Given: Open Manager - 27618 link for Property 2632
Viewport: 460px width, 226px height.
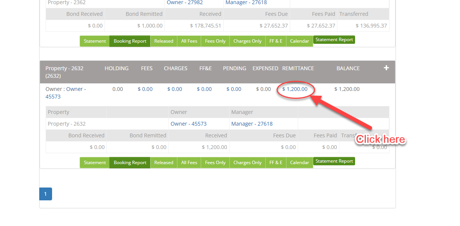Looking at the screenshot, I should [x=252, y=124].
